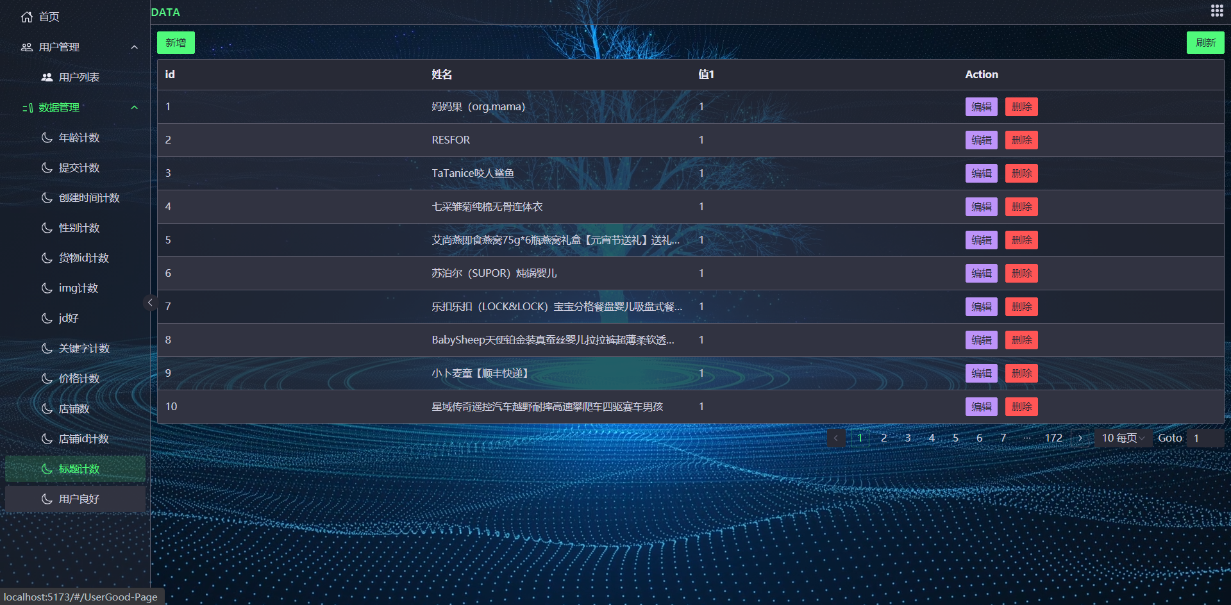Click the 用户列表 users icon
Image resolution: width=1231 pixels, height=605 pixels.
(x=47, y=77)
